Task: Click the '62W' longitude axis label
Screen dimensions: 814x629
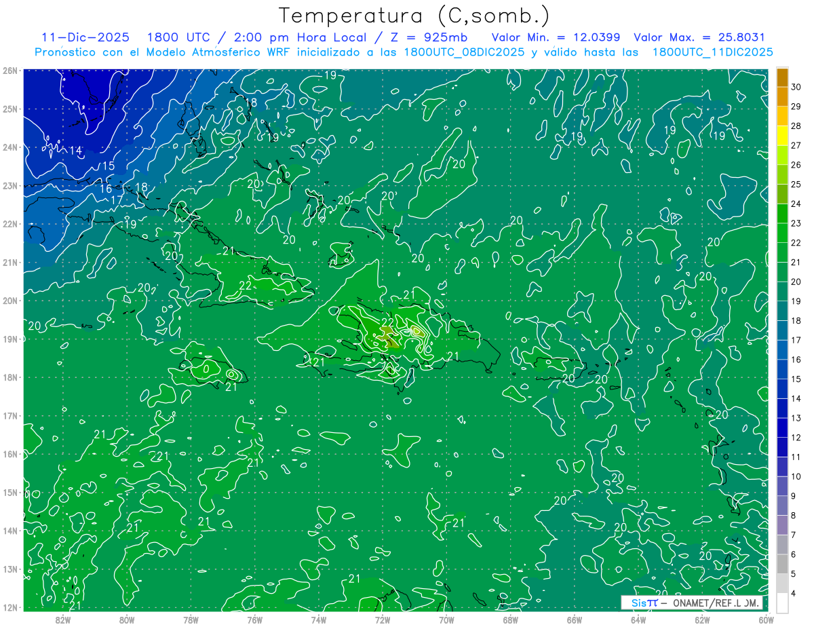Action: pos(702,619)
